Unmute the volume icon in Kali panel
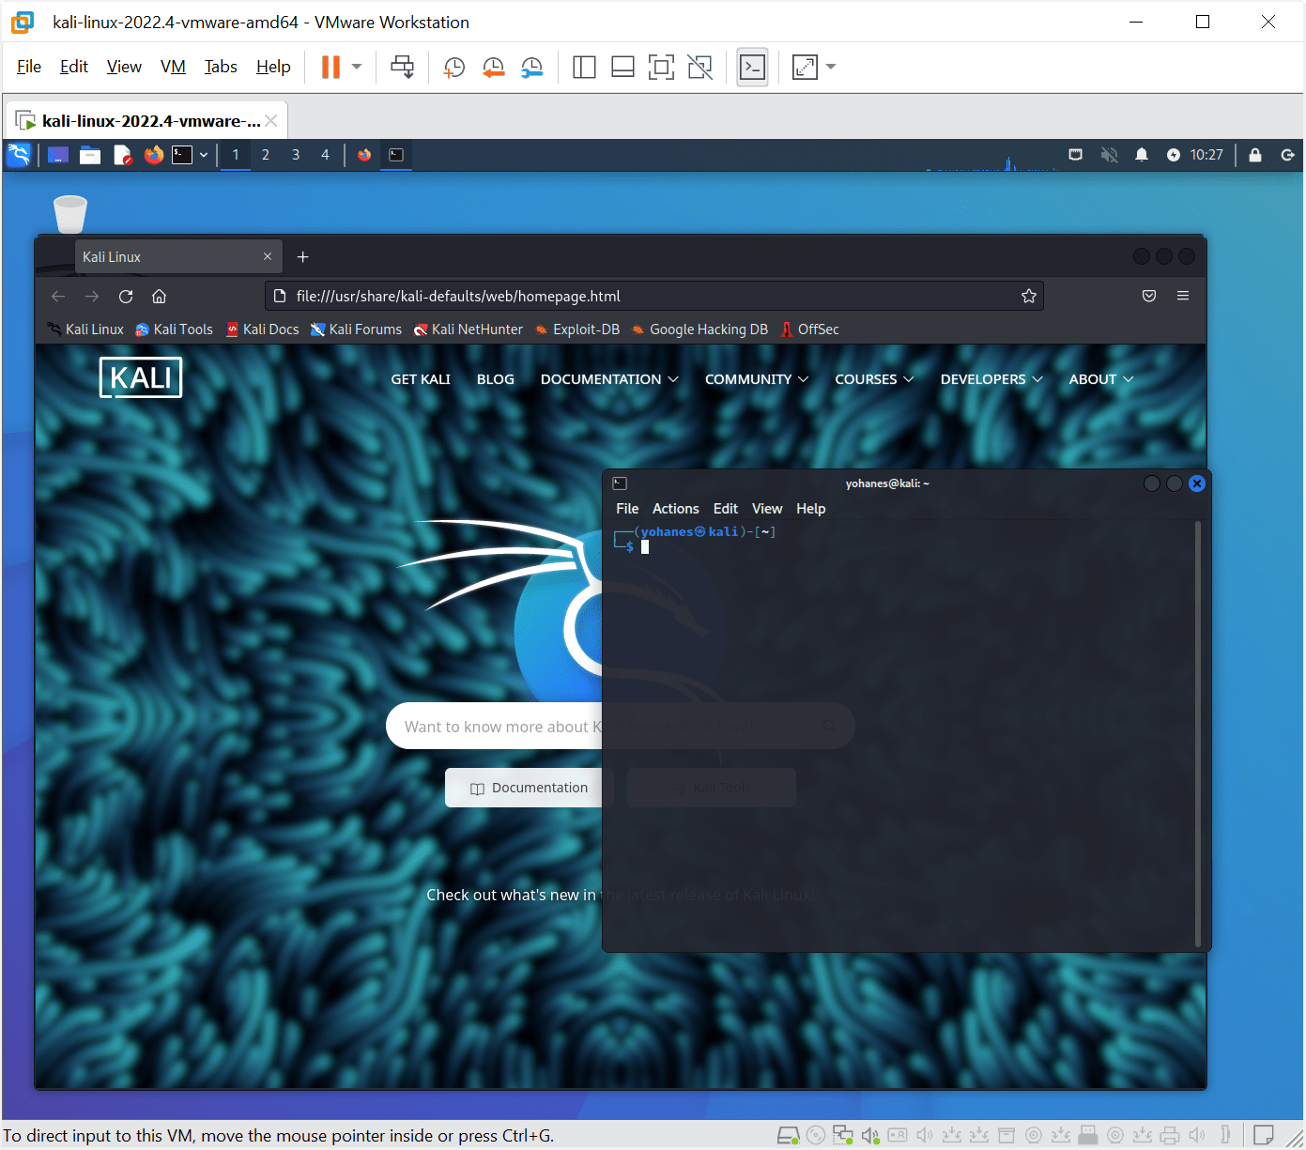This screenshot has height=1150, width=1306. pos(1109,155)
